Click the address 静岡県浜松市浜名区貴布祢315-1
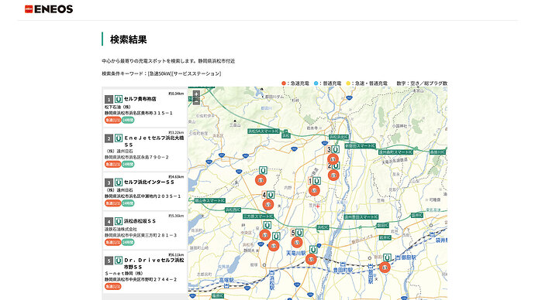Screen dimensions: 535x300 (139, 113)
